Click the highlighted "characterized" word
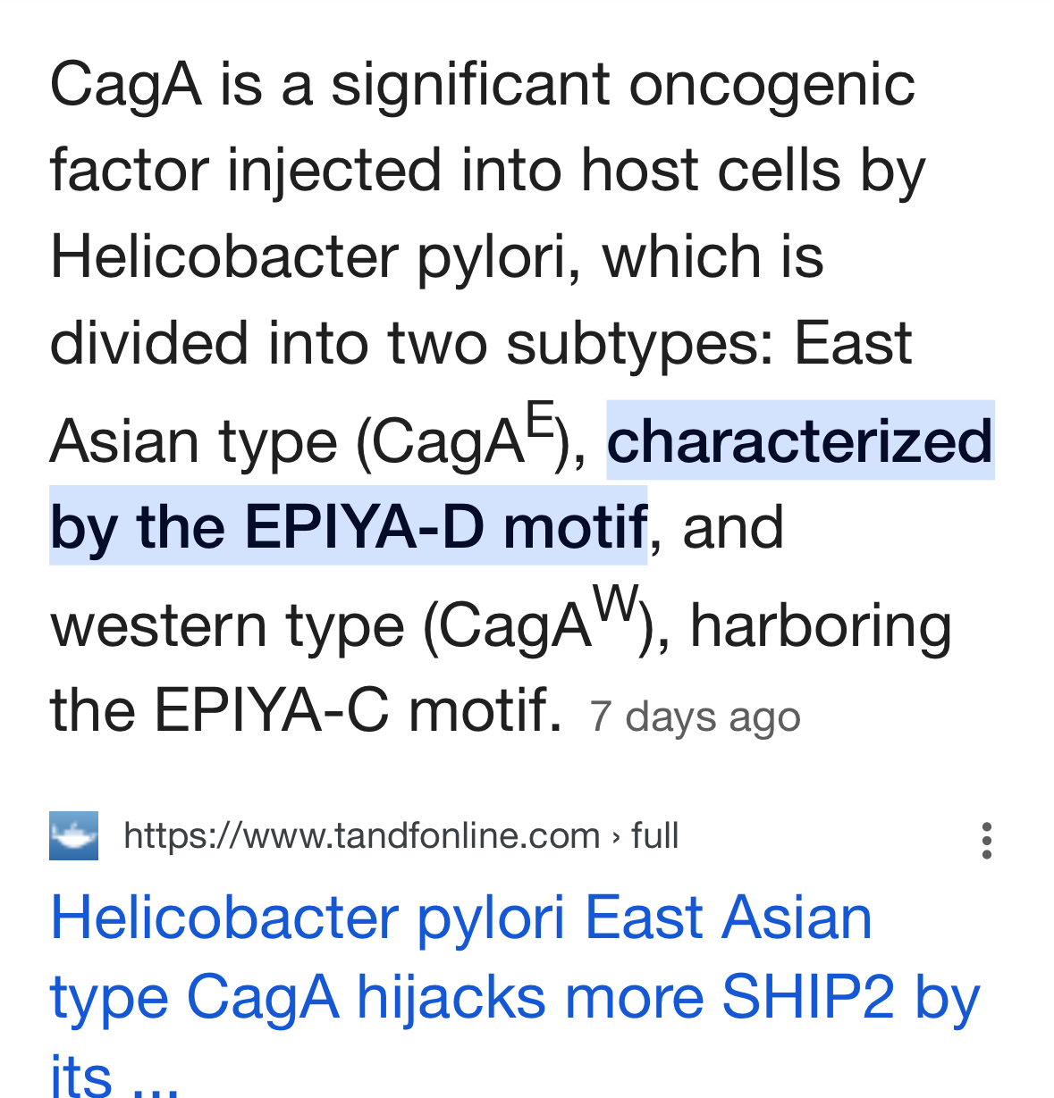This screenshot has width=1054, height=1098. (x=800, y=440)
